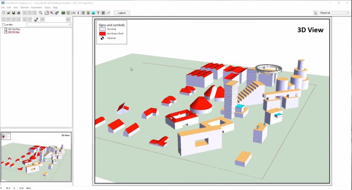Click the Signs and symbols legend heading

coord(111,25)
